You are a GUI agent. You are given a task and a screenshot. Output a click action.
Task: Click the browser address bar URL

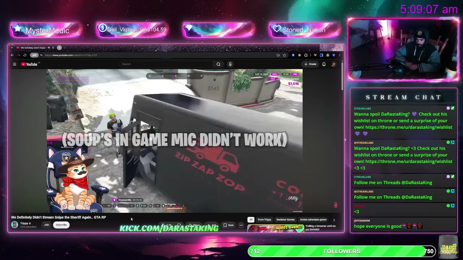tap(71, 55)
